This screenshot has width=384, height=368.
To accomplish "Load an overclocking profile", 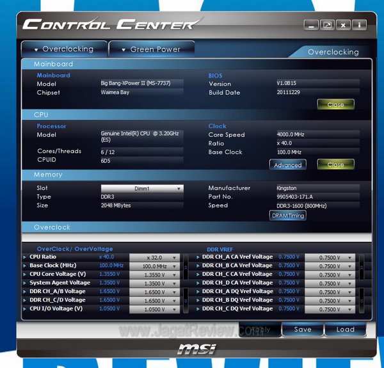I will pyautogui.click(x=346, y=330).
